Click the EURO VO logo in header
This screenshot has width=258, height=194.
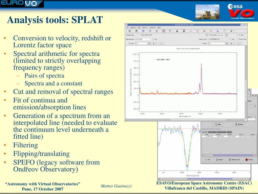pyautogui.click(x=22, y=4)
